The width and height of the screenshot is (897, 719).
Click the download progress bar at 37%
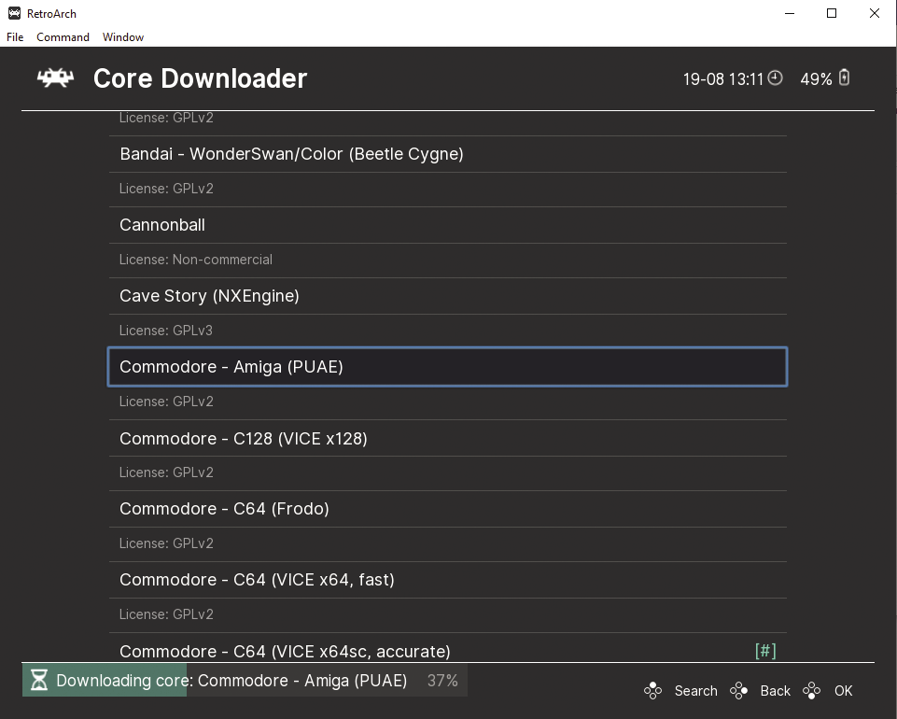(245, 681)
